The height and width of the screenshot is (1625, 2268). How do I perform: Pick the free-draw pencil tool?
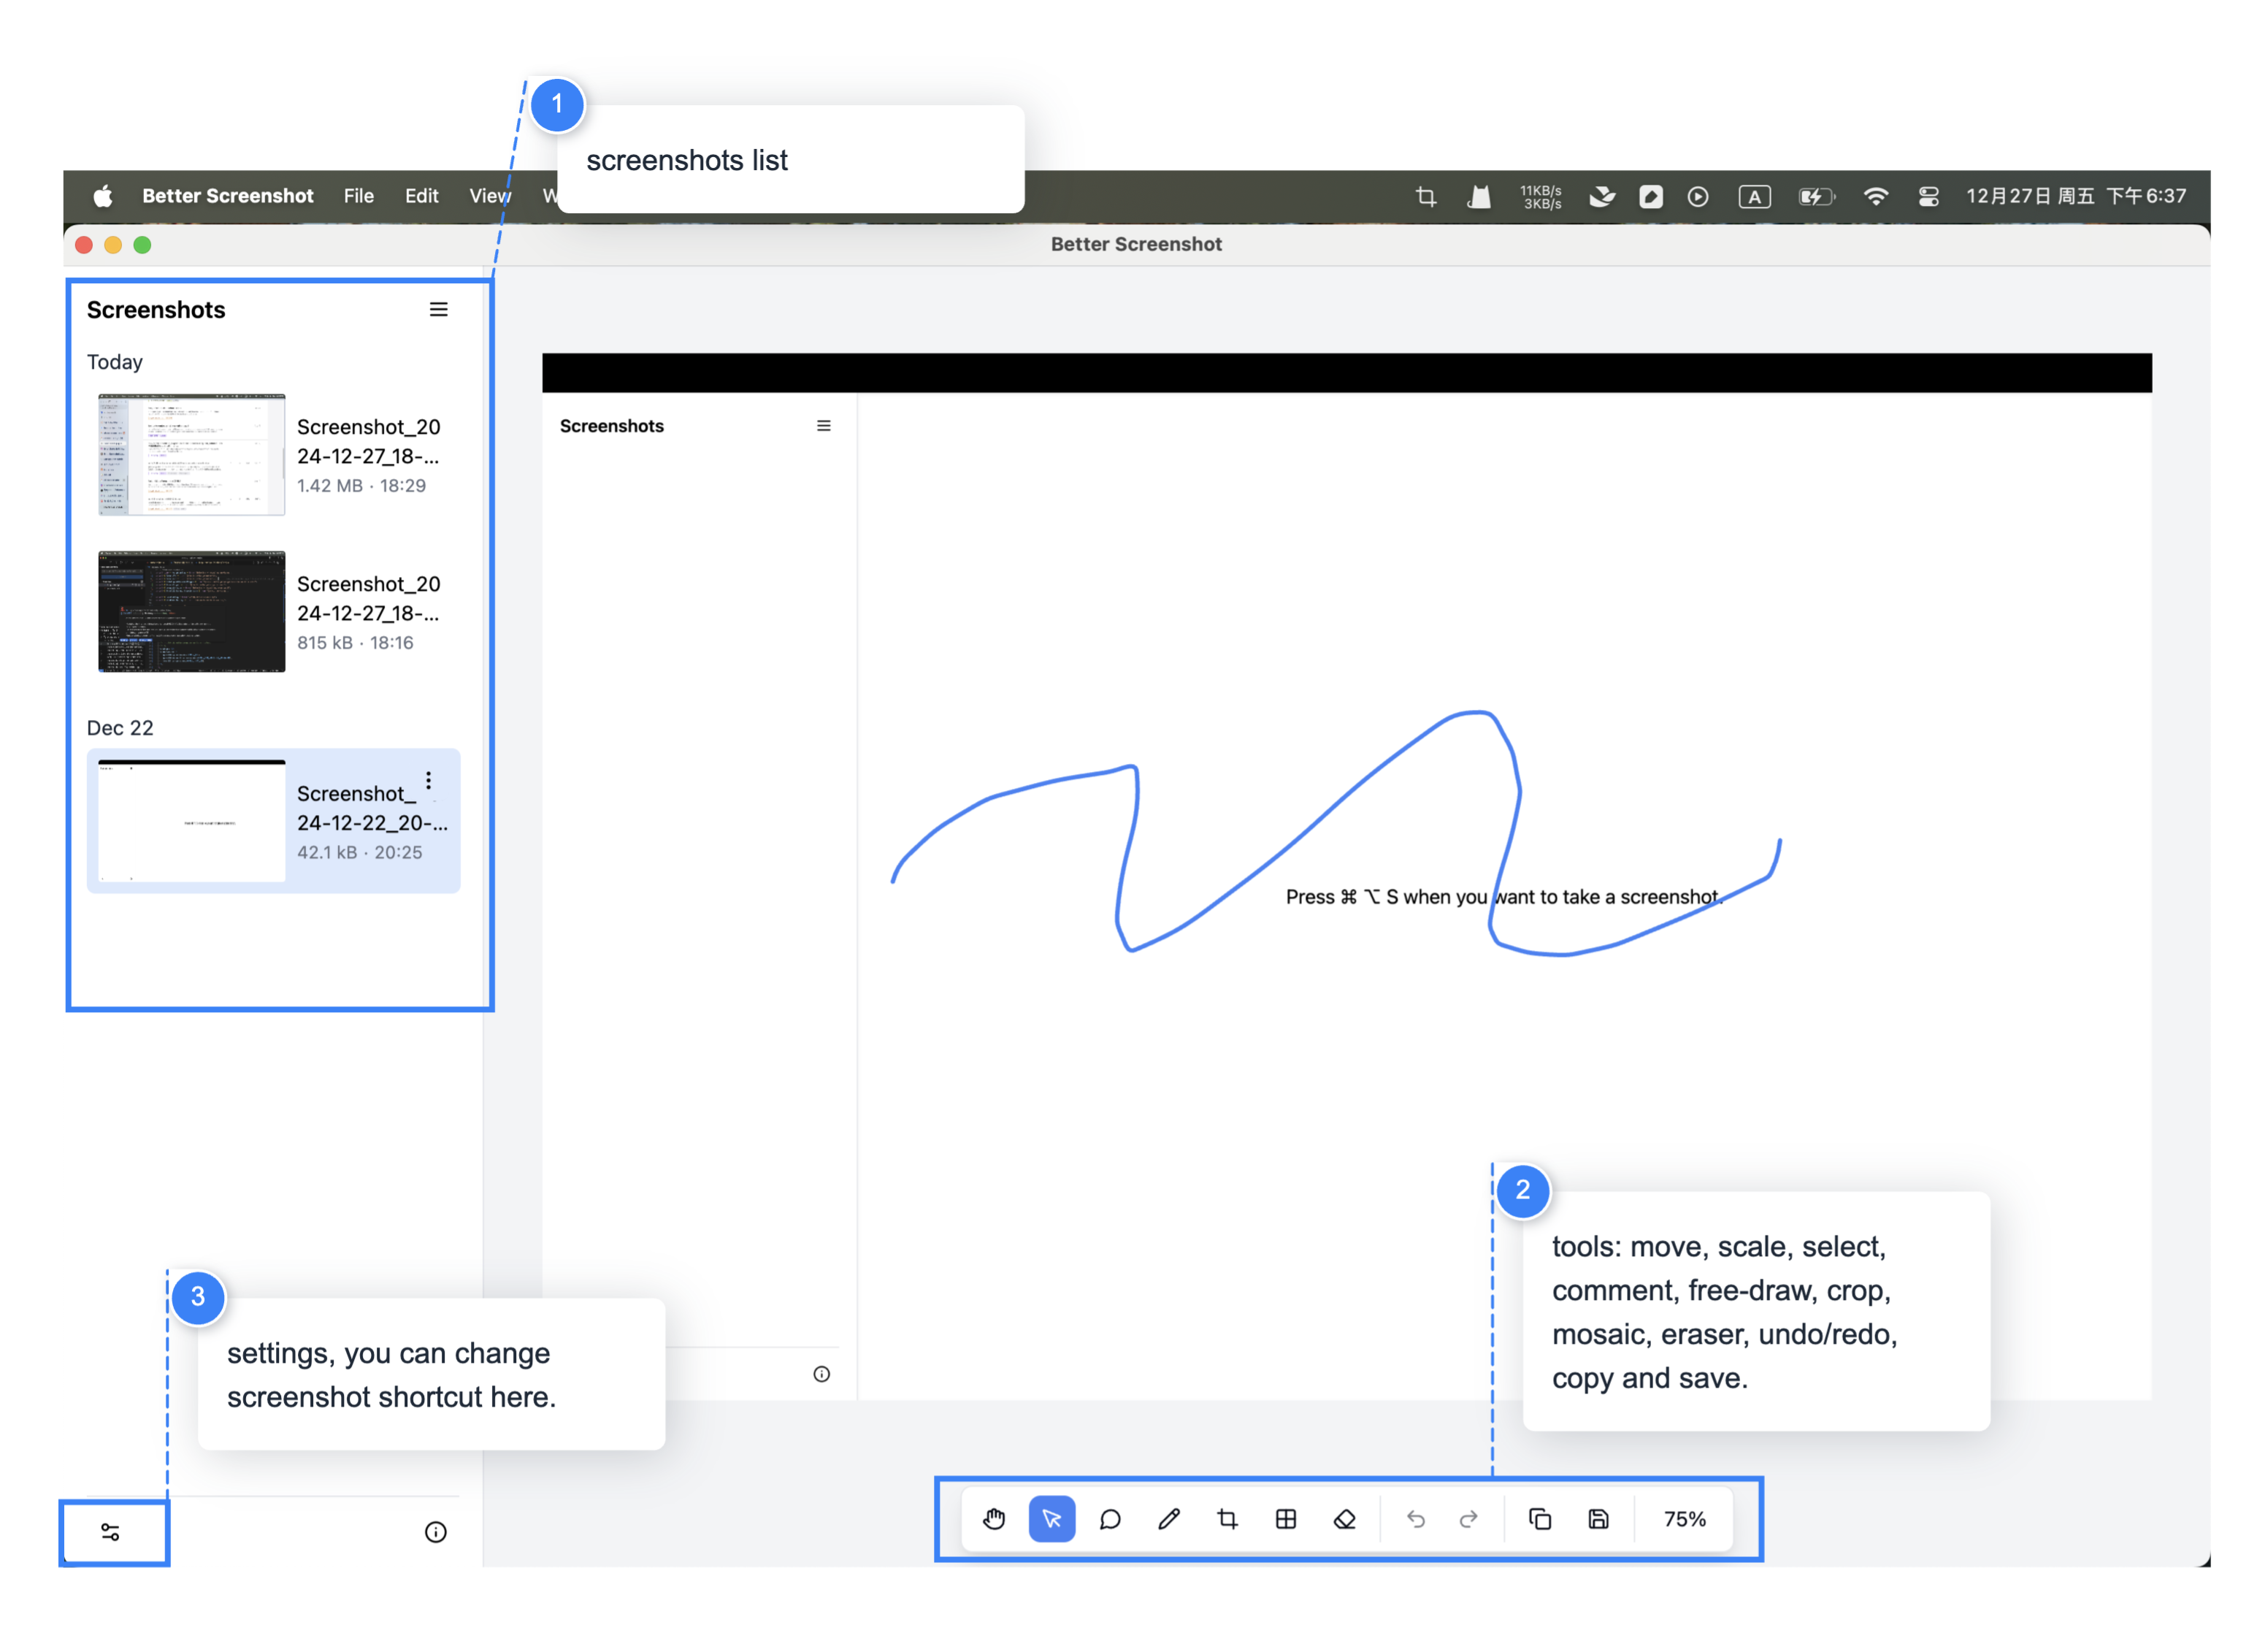[x=1169, y=1519]
